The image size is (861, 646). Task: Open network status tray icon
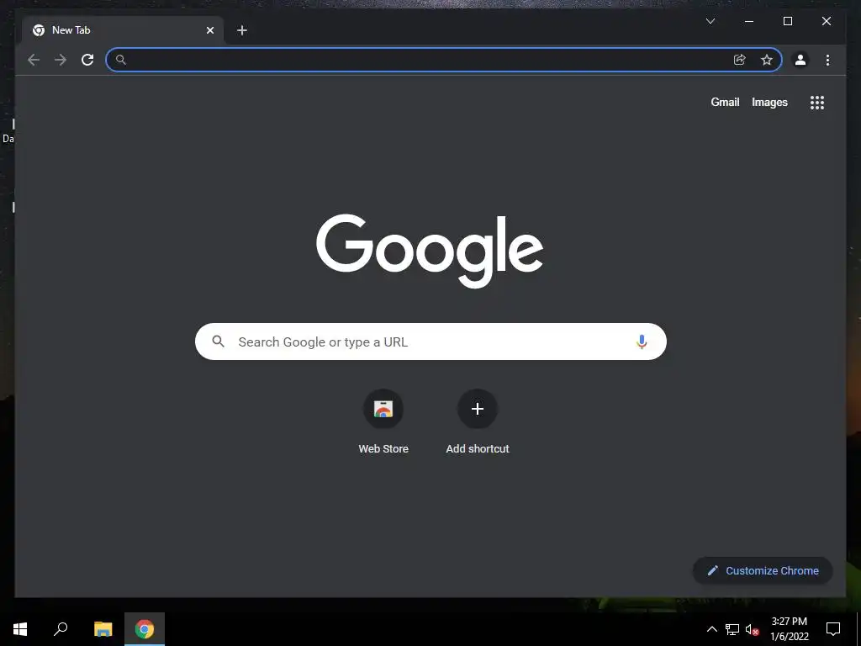click(x=732, y=629)
